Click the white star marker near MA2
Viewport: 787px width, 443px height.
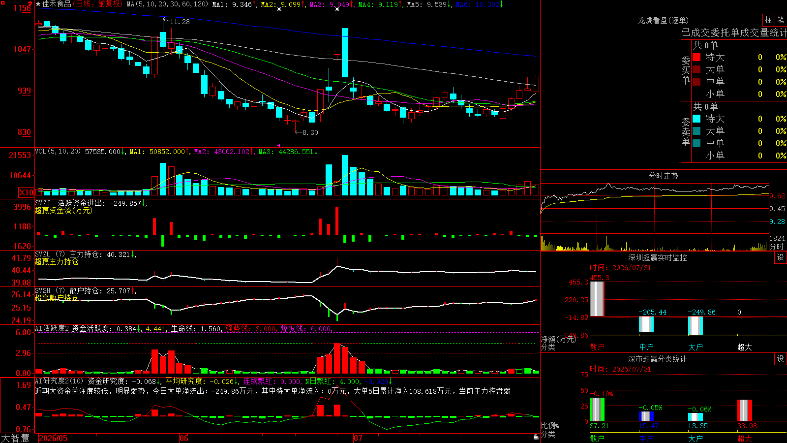point(279,9)
